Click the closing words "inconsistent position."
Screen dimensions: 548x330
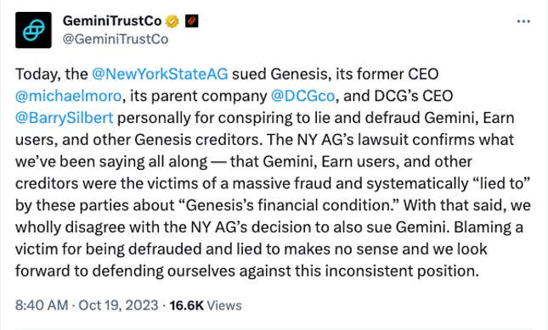402,271
